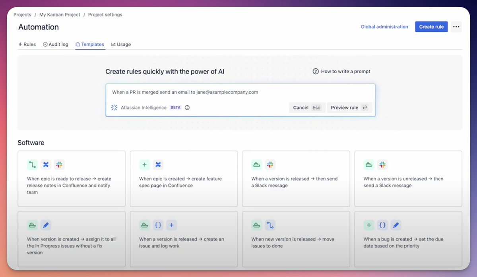This screenshot has width=477, height=277.
Task: Select the Templates tab
Action: [x=90, y=45]
